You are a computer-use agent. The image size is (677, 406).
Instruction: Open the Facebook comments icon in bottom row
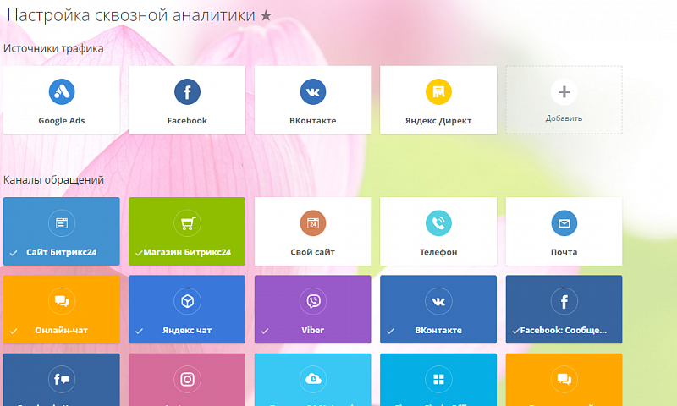(x=62, y=379)
